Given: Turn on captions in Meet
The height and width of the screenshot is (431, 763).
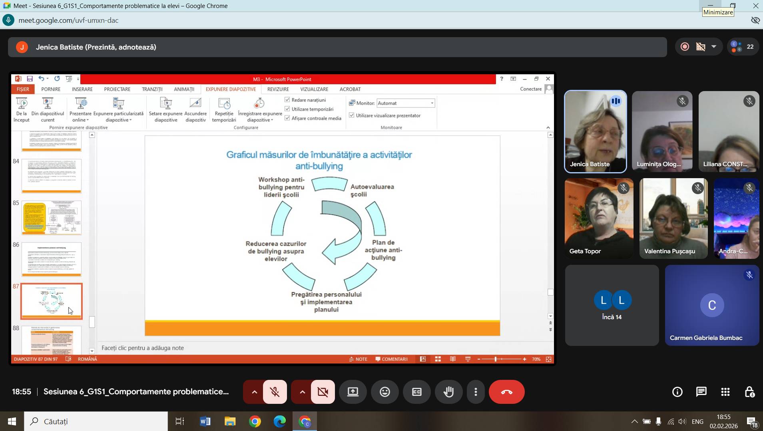Looking at the screenshot, I should point(416,392).
